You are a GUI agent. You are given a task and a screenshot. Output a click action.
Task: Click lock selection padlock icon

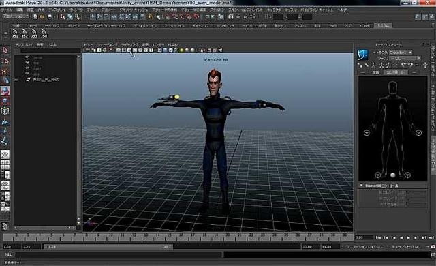tap(150, 17)
